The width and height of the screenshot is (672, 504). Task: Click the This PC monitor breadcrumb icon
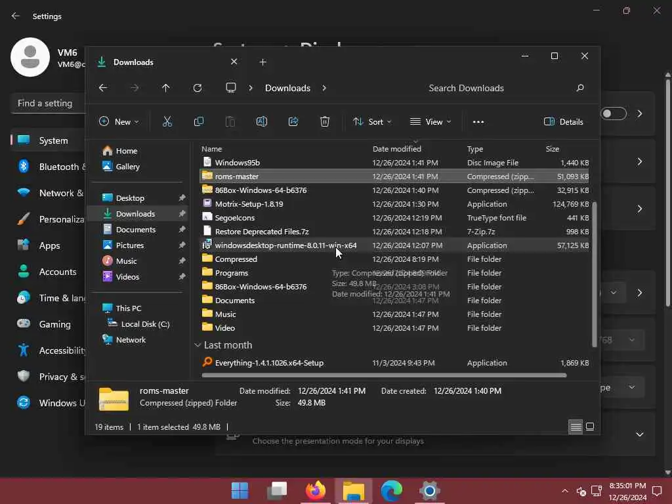pos(231,88)
